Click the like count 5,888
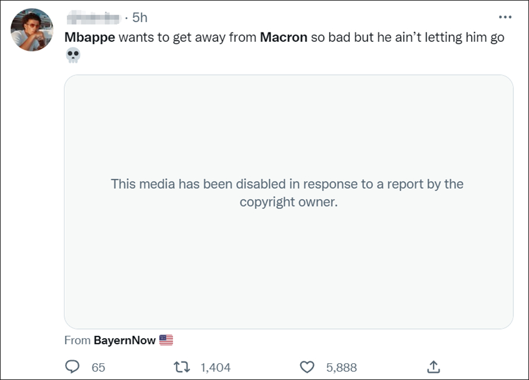Image resolution: width=529 pixels, height=380 pixels. (341, 367)
